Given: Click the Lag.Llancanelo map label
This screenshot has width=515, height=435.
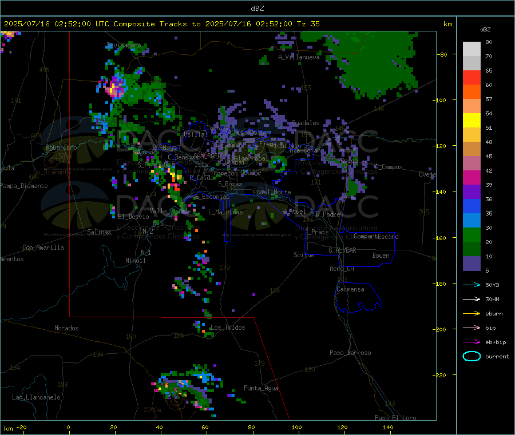Looking at the screenshot, I should point(36,398).
